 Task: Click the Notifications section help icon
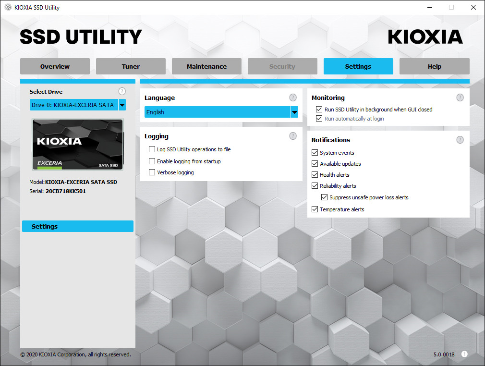[460, 140]
